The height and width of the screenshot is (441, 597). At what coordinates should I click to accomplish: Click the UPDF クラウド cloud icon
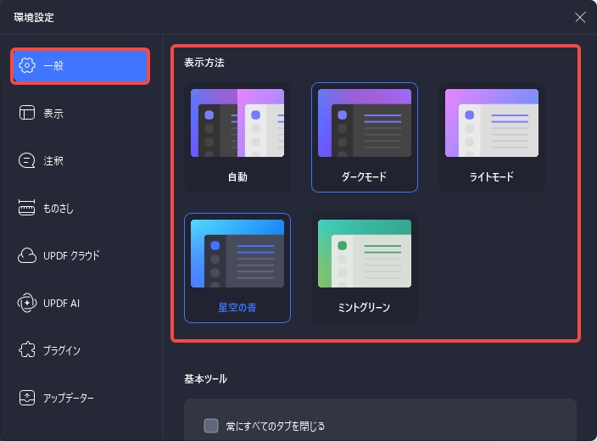27,255
